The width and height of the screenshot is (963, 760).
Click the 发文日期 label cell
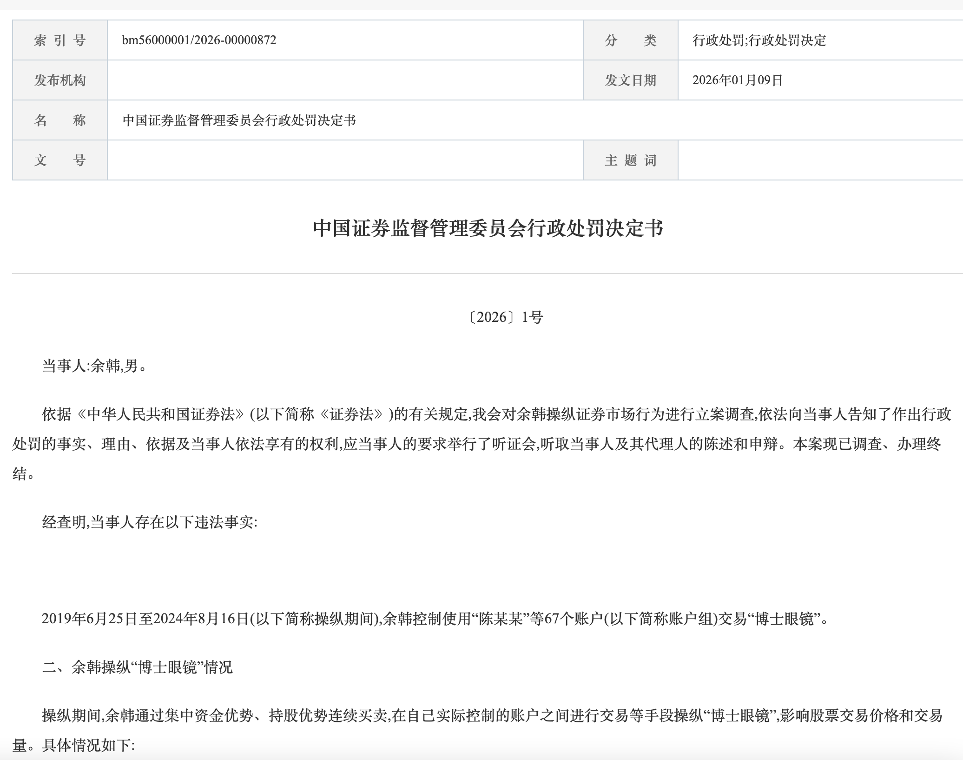630,80
